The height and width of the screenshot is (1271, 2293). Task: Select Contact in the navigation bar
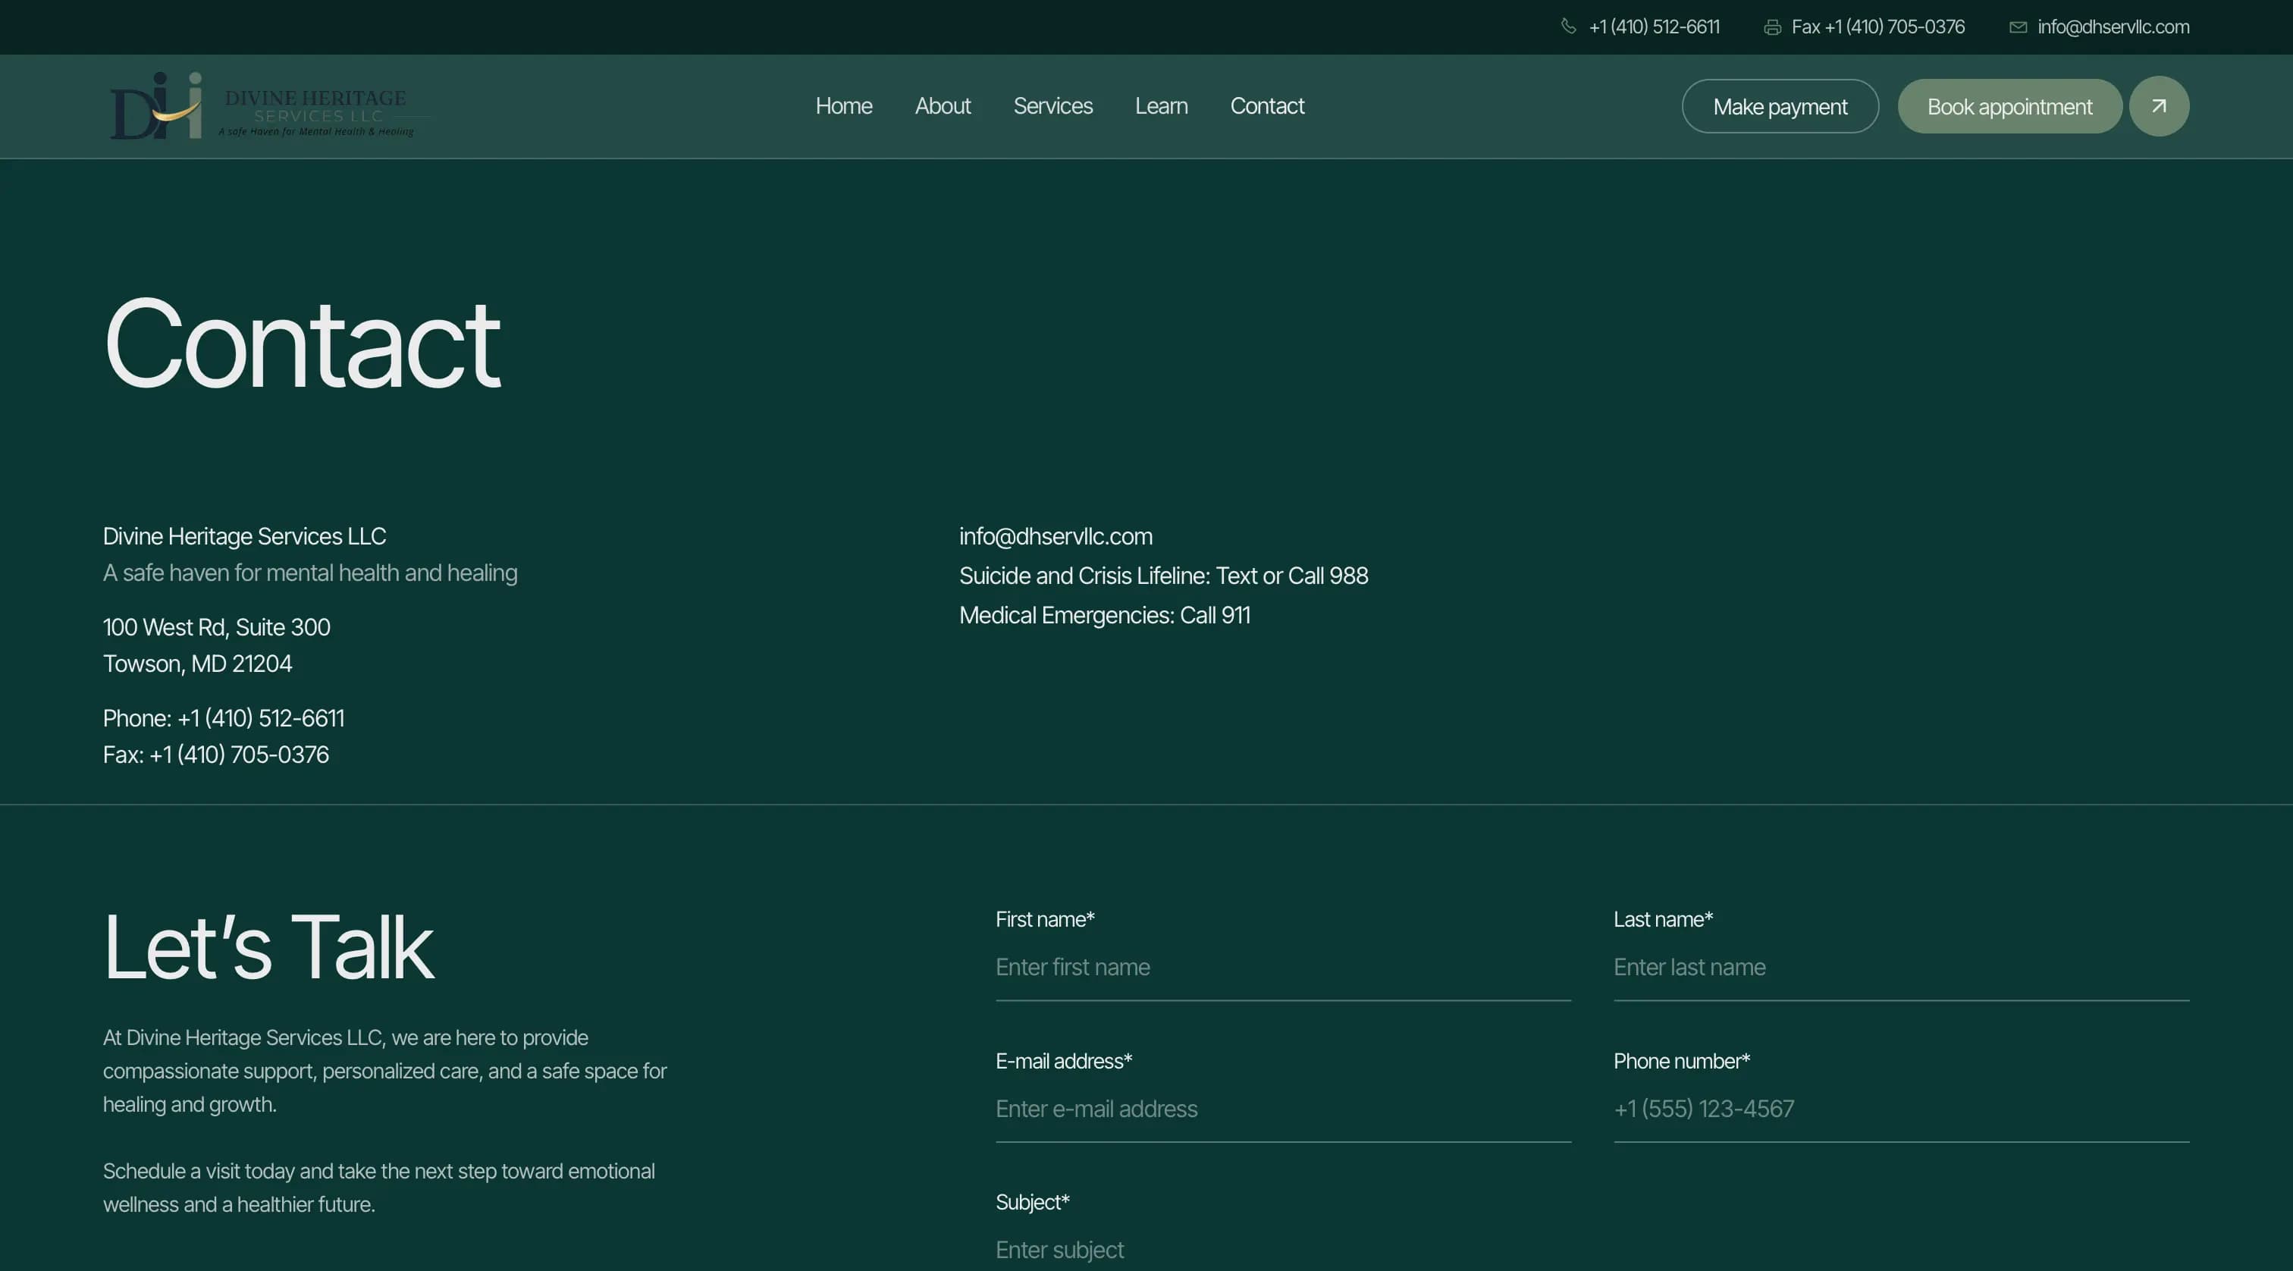[x=1266, y=106]
